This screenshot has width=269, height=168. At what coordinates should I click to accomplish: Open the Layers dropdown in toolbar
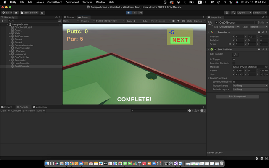click(x=244, y=13)
